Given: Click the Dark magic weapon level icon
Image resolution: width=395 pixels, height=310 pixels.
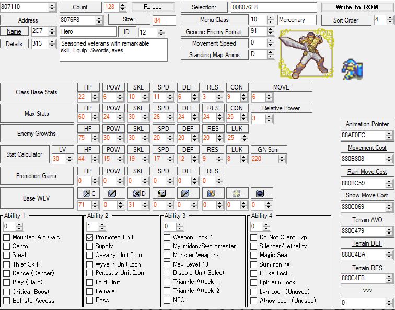Looking at the screenshot, I should [260, 194].
